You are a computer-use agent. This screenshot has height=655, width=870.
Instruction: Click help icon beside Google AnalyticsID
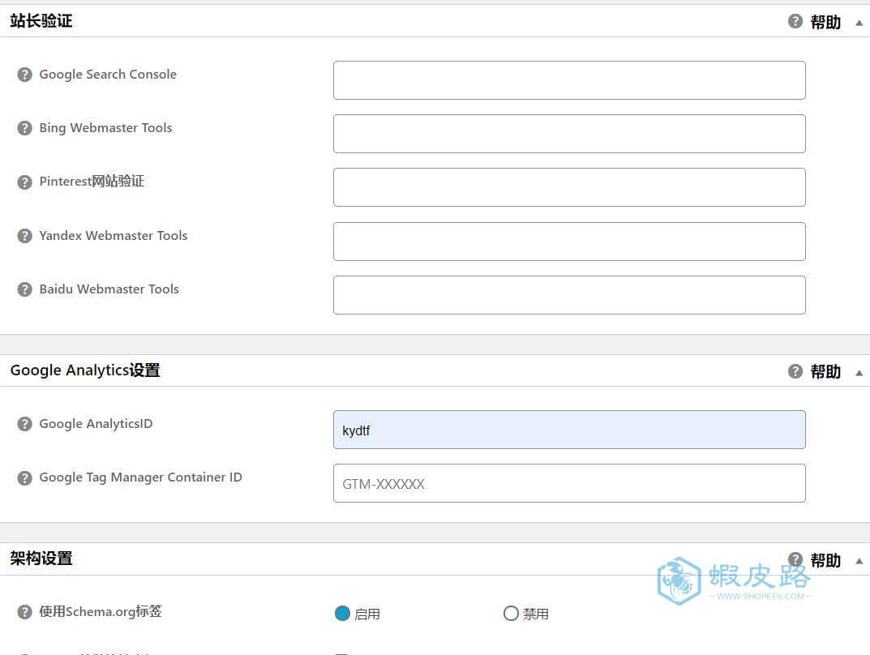tap(24, 424)
